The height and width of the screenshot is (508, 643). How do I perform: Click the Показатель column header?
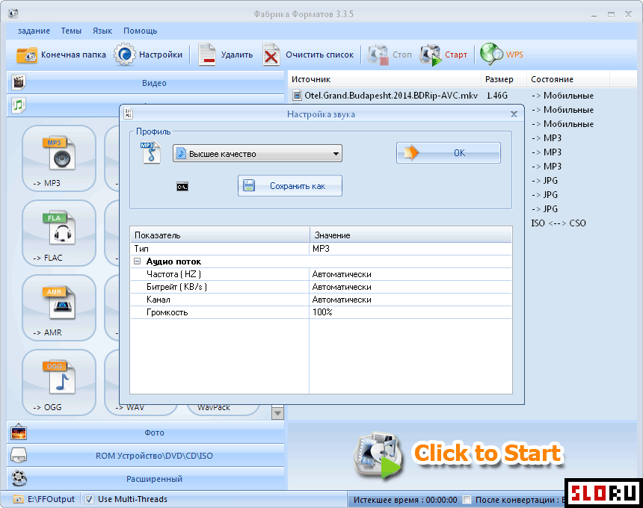[220, 235]
